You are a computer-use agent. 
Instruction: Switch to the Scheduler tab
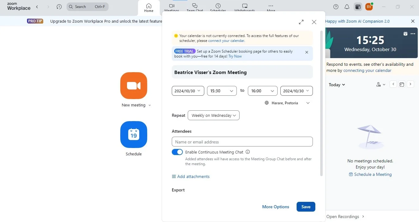218,8
